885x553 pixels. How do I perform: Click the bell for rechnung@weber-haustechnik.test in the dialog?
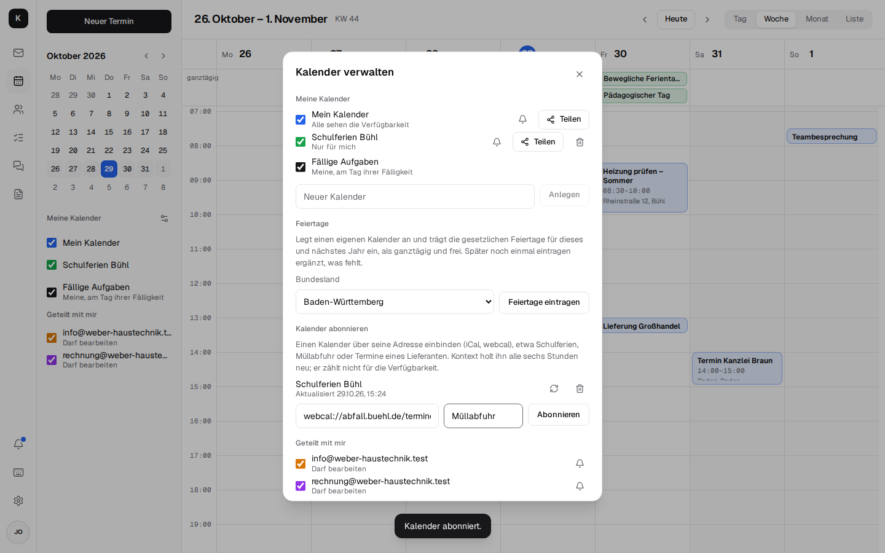point(580,486)
